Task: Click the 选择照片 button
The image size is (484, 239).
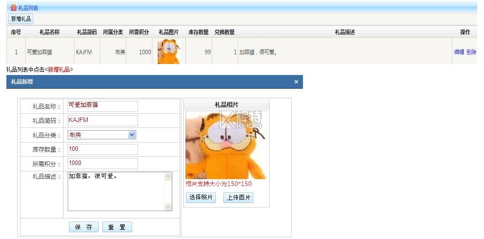Action: point(201,197)
